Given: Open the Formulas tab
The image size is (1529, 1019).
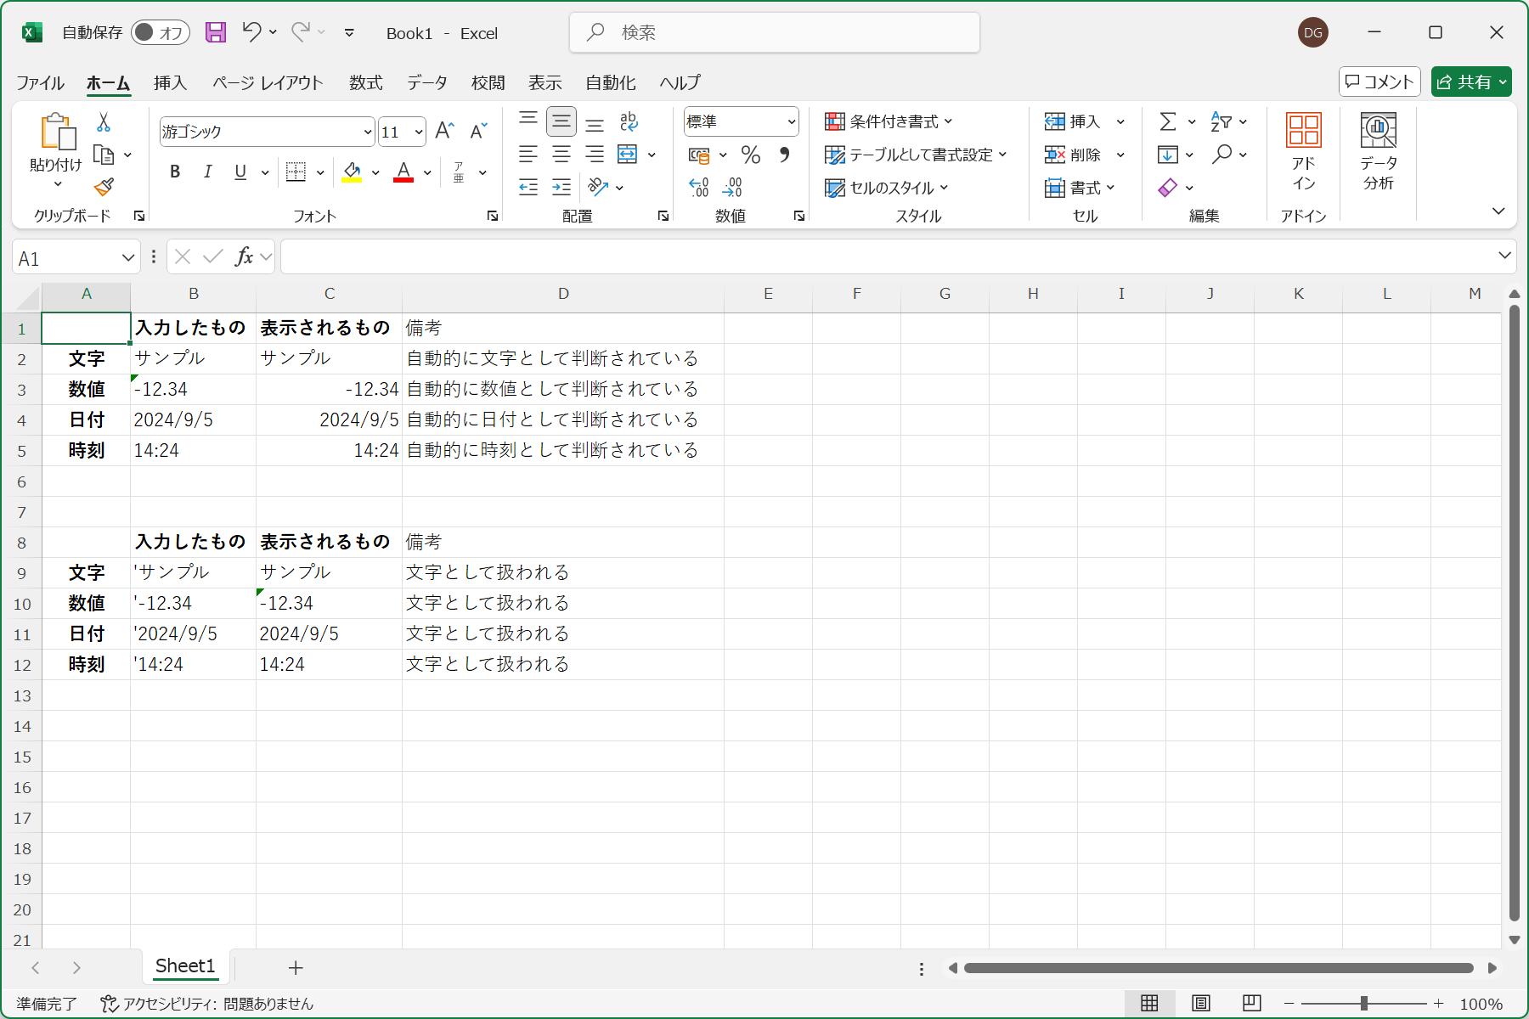Looking at the screenshot, I should click(365, 82).
